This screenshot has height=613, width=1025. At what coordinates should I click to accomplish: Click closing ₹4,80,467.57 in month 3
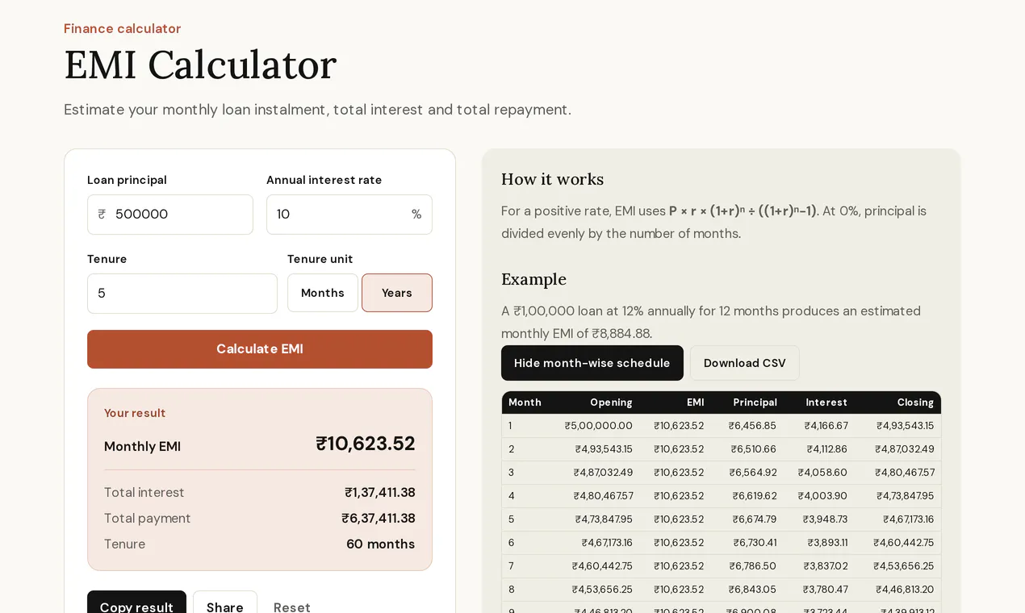pos(905,473)
